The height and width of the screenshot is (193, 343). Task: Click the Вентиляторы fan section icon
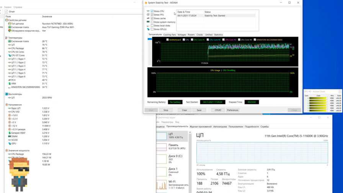[7, 94]
